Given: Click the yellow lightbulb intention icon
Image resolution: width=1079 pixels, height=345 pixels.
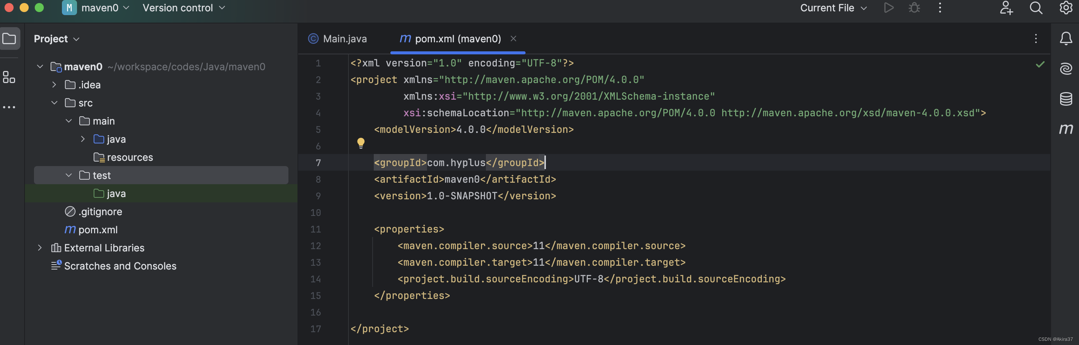Looking at the screenshot, I should pos(361,143).
